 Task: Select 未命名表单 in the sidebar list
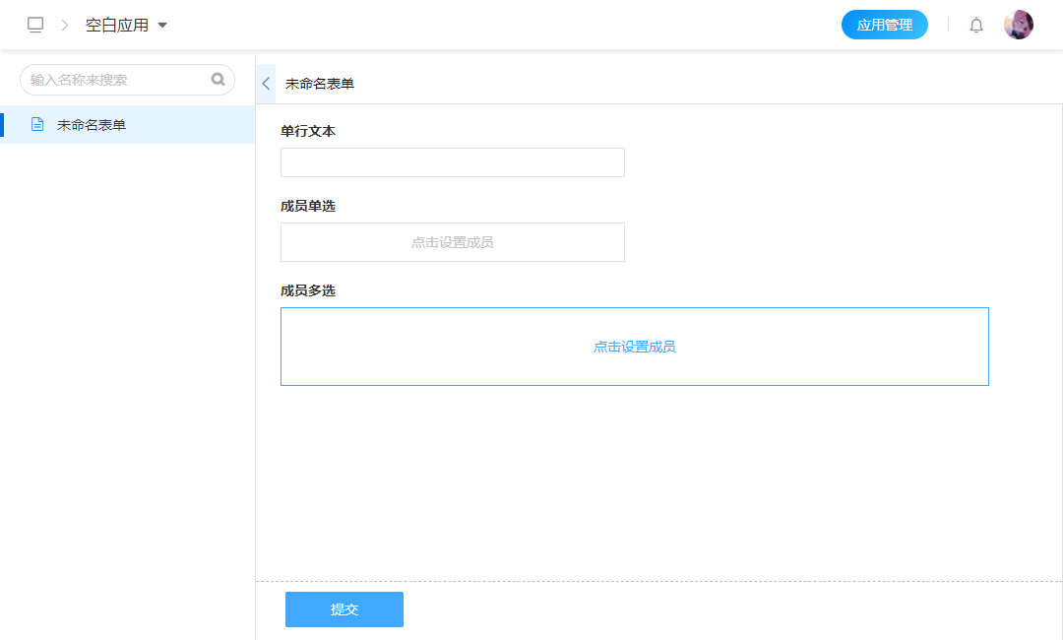(92, 125)
